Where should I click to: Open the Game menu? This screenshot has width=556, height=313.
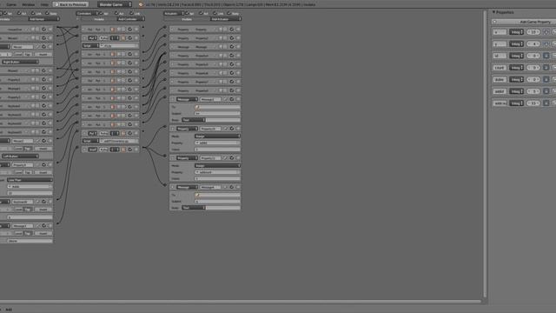(x=11, y=4)
